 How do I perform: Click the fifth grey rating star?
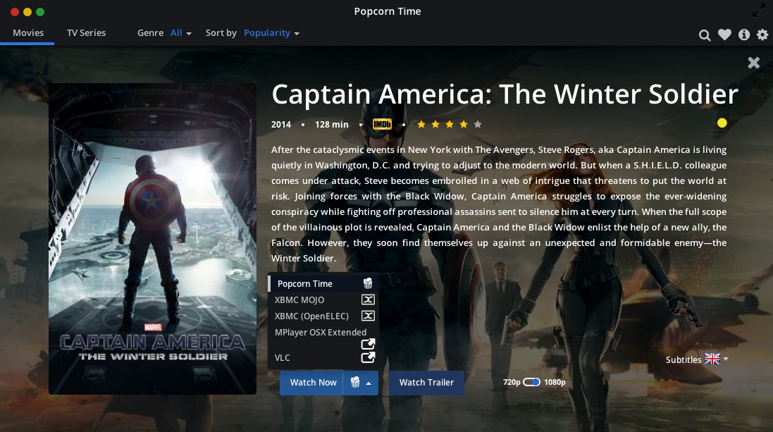click(478, 124)
